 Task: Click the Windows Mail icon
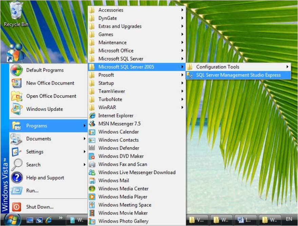point(92,181)
